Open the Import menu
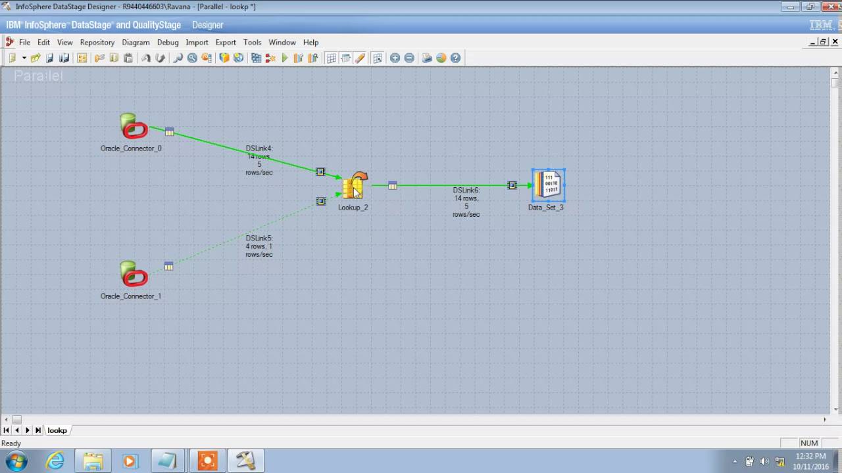The width and height of the screenshot is (842, 473). pyautogui.click(x=197, y=42)
